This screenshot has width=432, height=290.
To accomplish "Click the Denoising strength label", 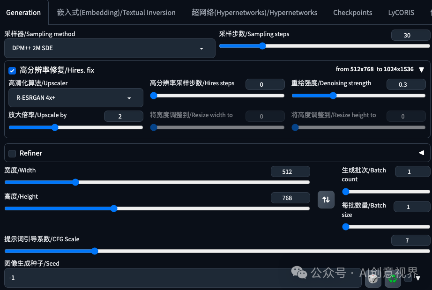I will click(331, 83).
